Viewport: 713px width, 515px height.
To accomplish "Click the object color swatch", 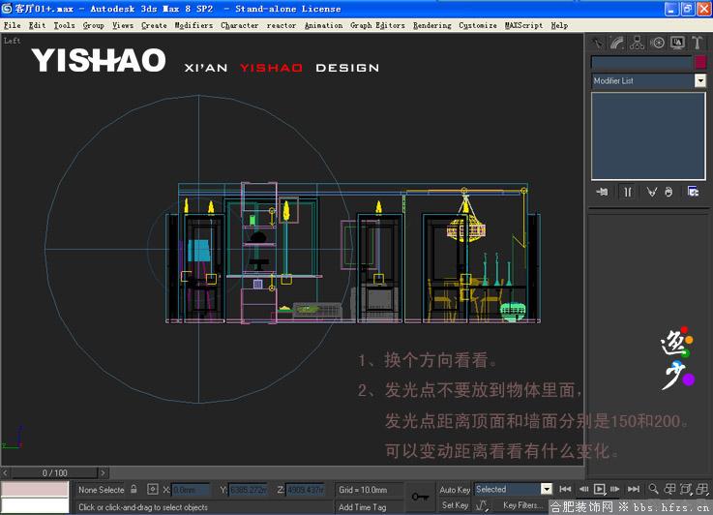I will click(700, 62).
